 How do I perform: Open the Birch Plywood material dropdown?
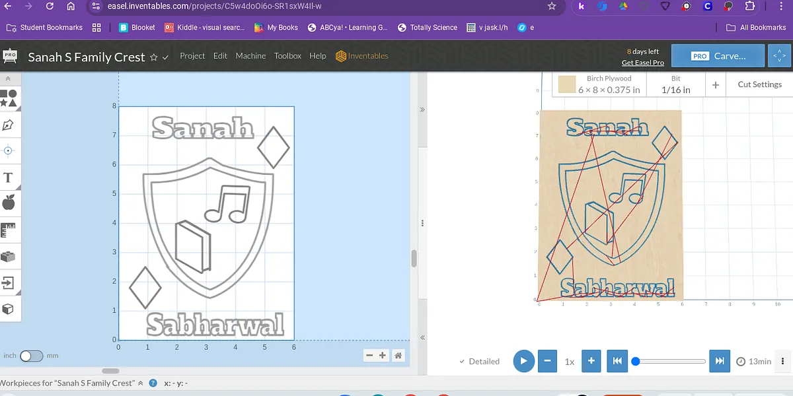(600, 84)
